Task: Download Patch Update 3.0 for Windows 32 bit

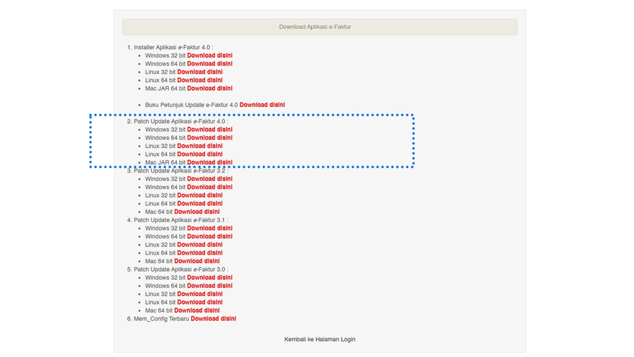Action: tap(210, 277)
